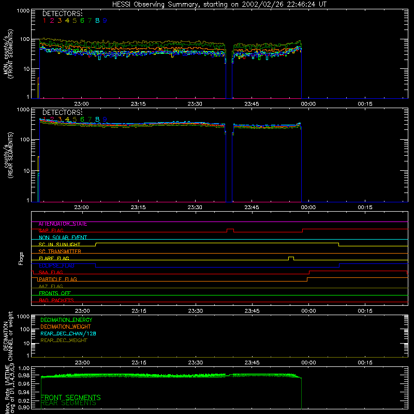Viewport: 414px width, 414px height.
Task: Select detector 1 in the front segments legend
Action: (x=45, y=21)
